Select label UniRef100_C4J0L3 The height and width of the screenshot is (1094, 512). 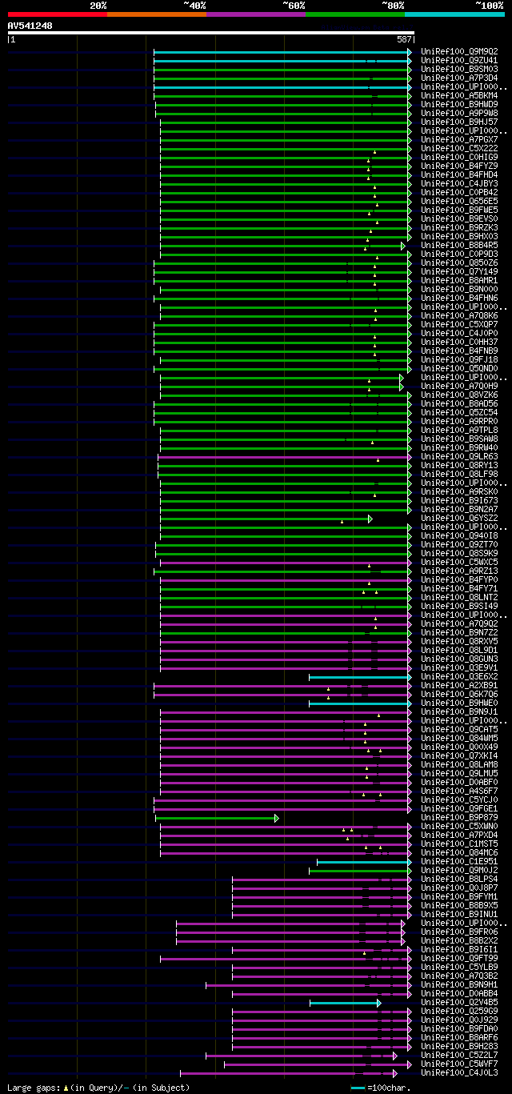459,1072
